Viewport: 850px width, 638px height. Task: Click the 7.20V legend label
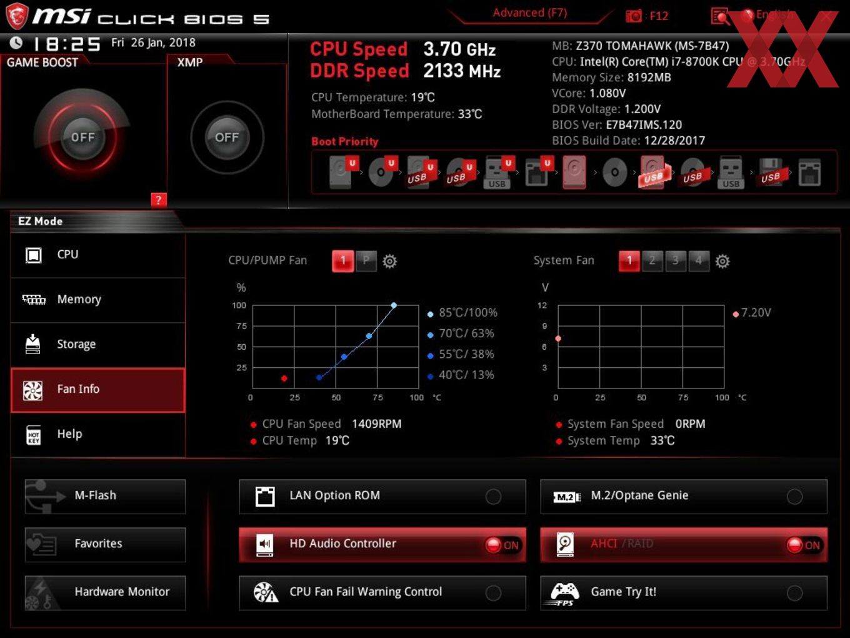point(756,313)
